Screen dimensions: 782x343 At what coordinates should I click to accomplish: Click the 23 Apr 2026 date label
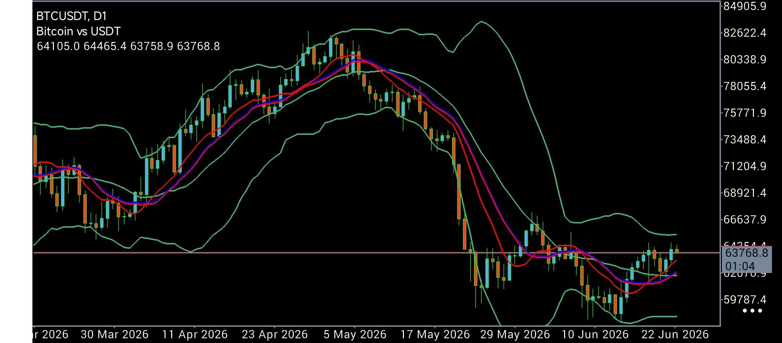275,334
